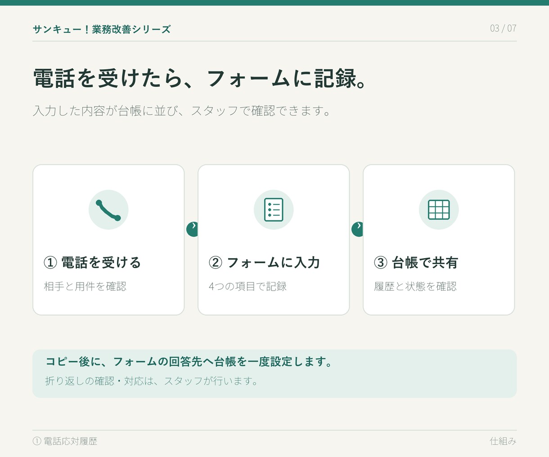This screenshot has width=549, height=457.
Task: Click the footer label '① 電話応対履歴'
Action: pos(65,441)
